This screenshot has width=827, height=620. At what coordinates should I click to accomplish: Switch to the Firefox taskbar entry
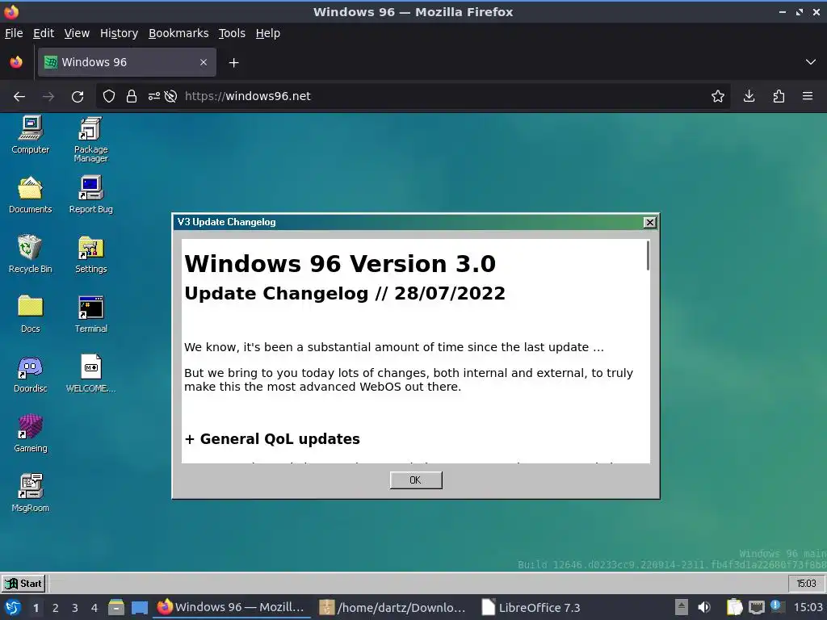coord(231,607)
